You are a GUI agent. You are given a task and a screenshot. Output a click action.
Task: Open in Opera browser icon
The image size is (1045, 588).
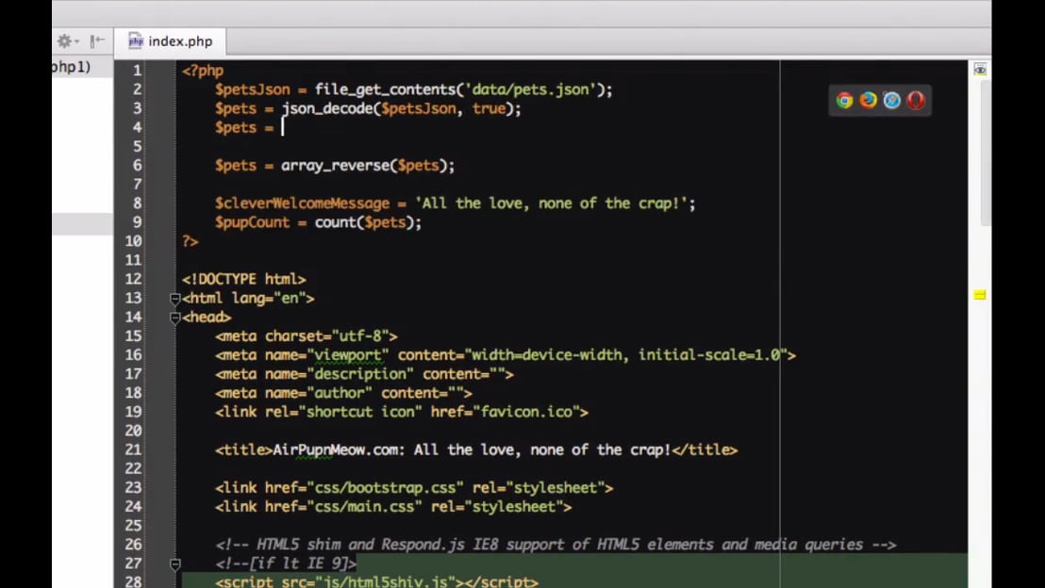coord(916,101)
